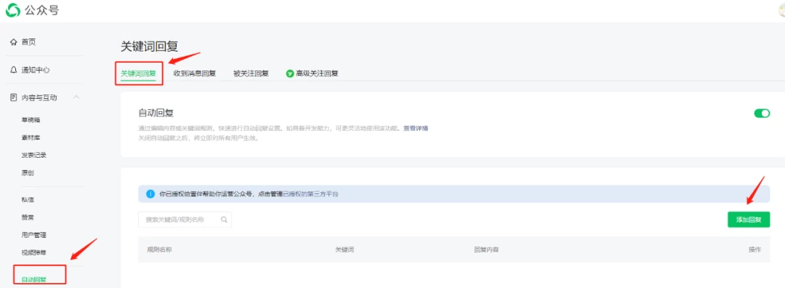This screenshot has height=288, width=785.
Task: Open 用户管理 in the sidebar
Action: pos(34,235)
